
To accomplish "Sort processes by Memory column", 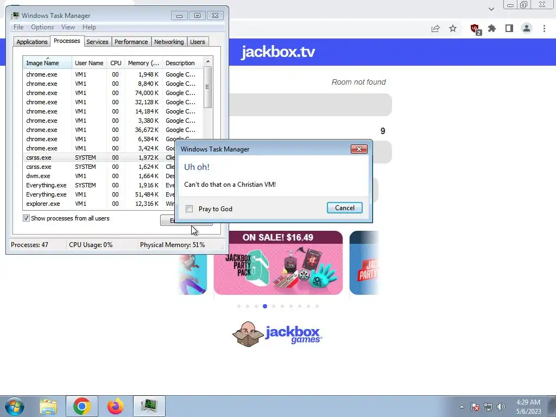I will tap(143, 63).
